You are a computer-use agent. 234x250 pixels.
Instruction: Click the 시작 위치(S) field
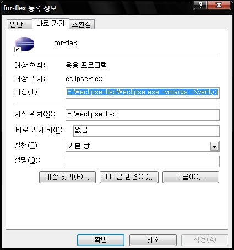pos(143,115)
